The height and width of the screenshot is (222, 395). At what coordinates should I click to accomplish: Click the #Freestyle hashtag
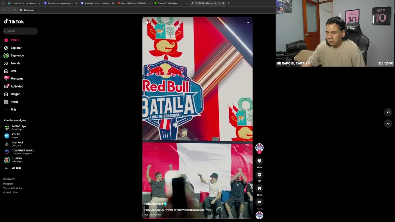click(x=180, y=210)
